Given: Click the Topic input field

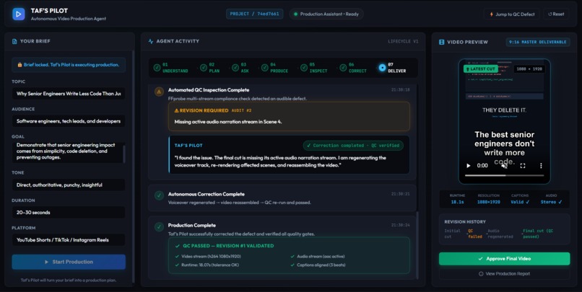Looking at the screenshot, I should (x=69, y=94).
